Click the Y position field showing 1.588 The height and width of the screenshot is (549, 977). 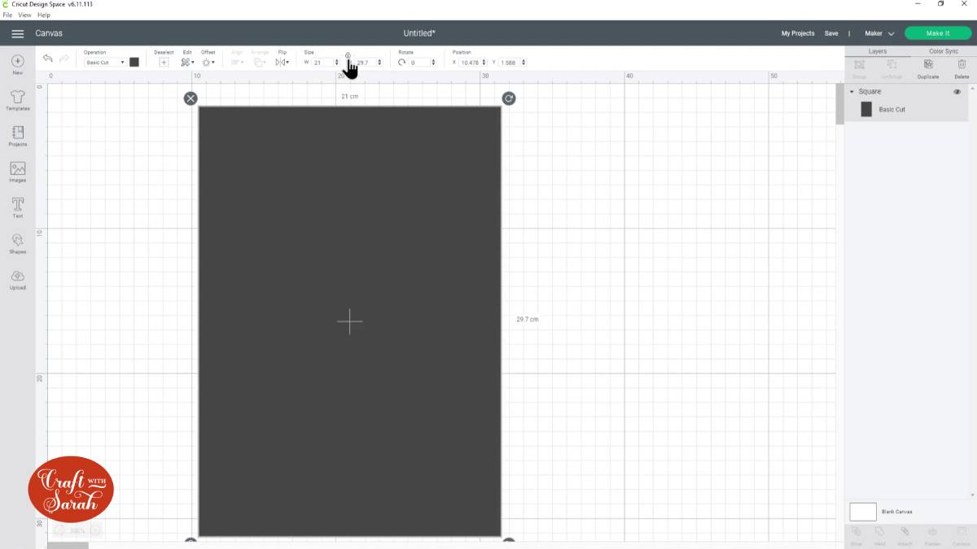click(508, 63)
